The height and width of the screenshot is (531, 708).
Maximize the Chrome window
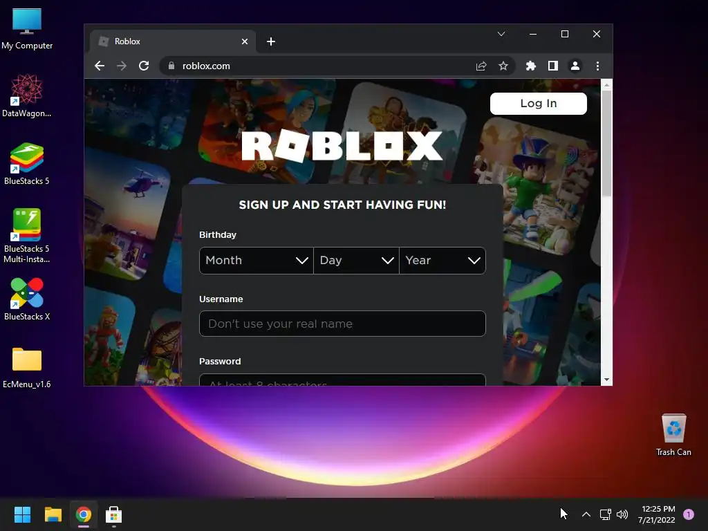(x=564, y=34)
